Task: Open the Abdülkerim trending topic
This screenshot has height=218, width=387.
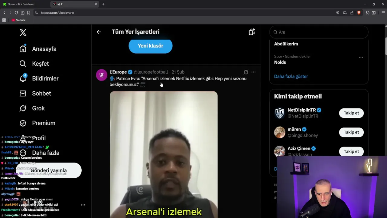Action: click(x=286, y=44)
